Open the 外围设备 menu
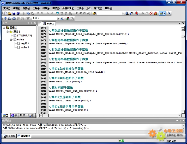The width and height of the screenshot is (187, 144). point(68,8)
